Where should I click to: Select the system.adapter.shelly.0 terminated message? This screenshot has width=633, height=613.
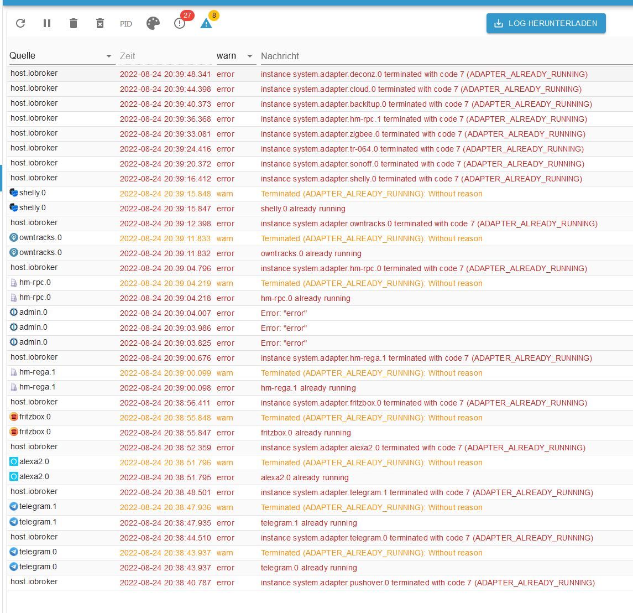[x=421, y=179]
